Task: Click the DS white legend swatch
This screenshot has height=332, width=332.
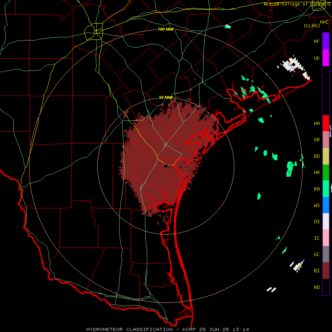Action: coord(326,221)
